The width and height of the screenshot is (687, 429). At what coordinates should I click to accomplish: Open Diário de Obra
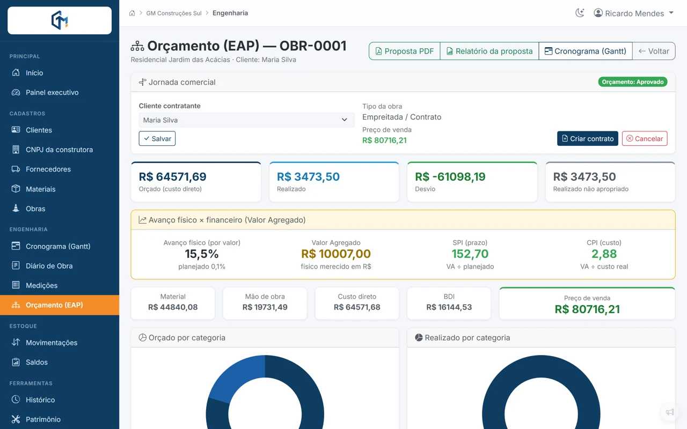pyautogui.click(x=60, y=266)
